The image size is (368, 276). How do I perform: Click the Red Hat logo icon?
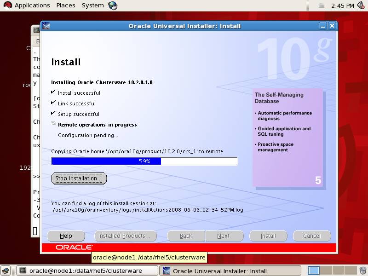[7, 5]
